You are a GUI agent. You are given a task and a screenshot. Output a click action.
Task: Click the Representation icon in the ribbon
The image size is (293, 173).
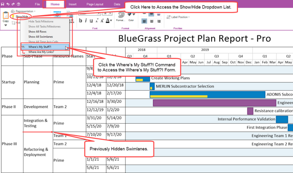[13, 11]
